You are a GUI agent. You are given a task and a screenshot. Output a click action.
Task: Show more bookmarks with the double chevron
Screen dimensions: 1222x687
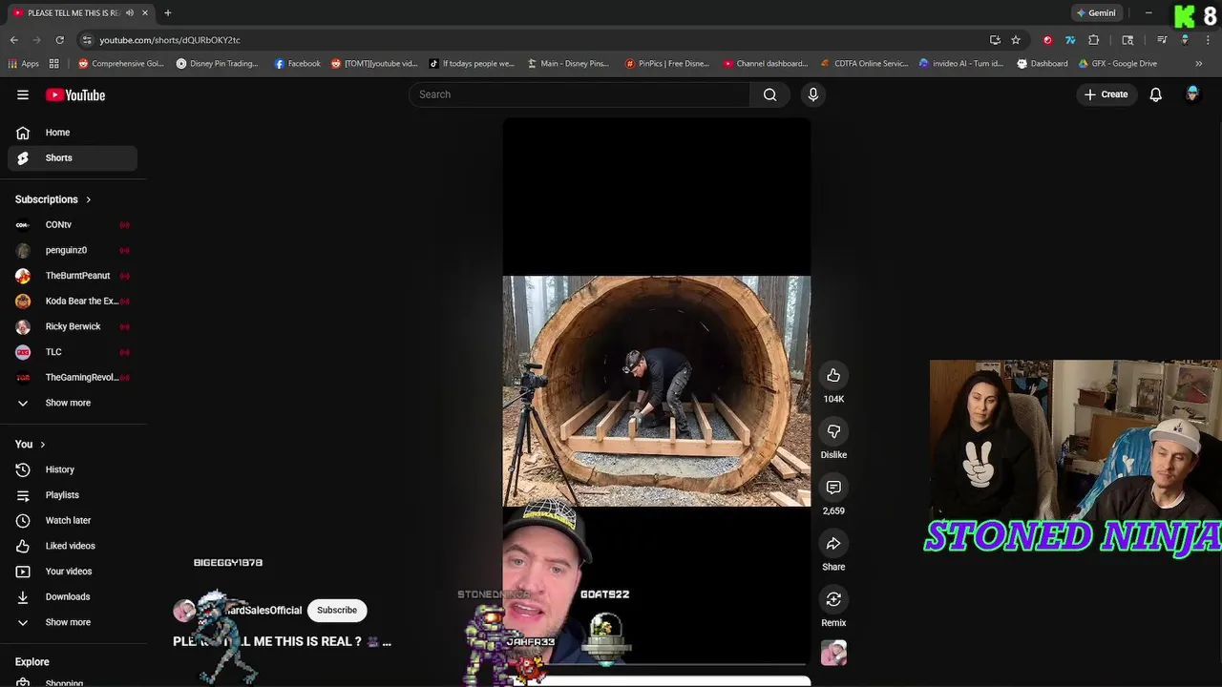pyautogui.click(x=1198, y=64)
